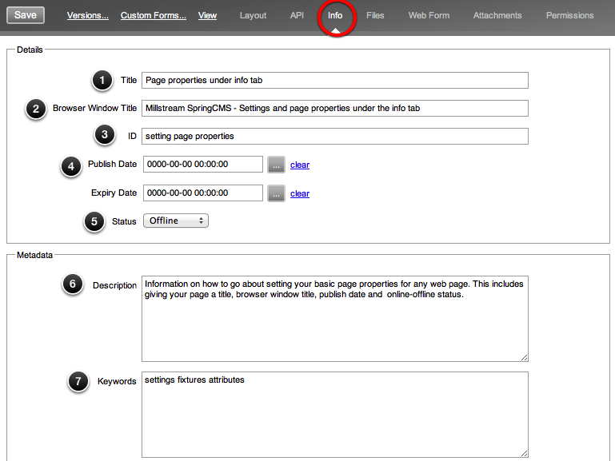This screenshot has height=461, width=615.
Task: Switch to the Permissions tab
Action: pyautogui.click(x=570, y=15)
